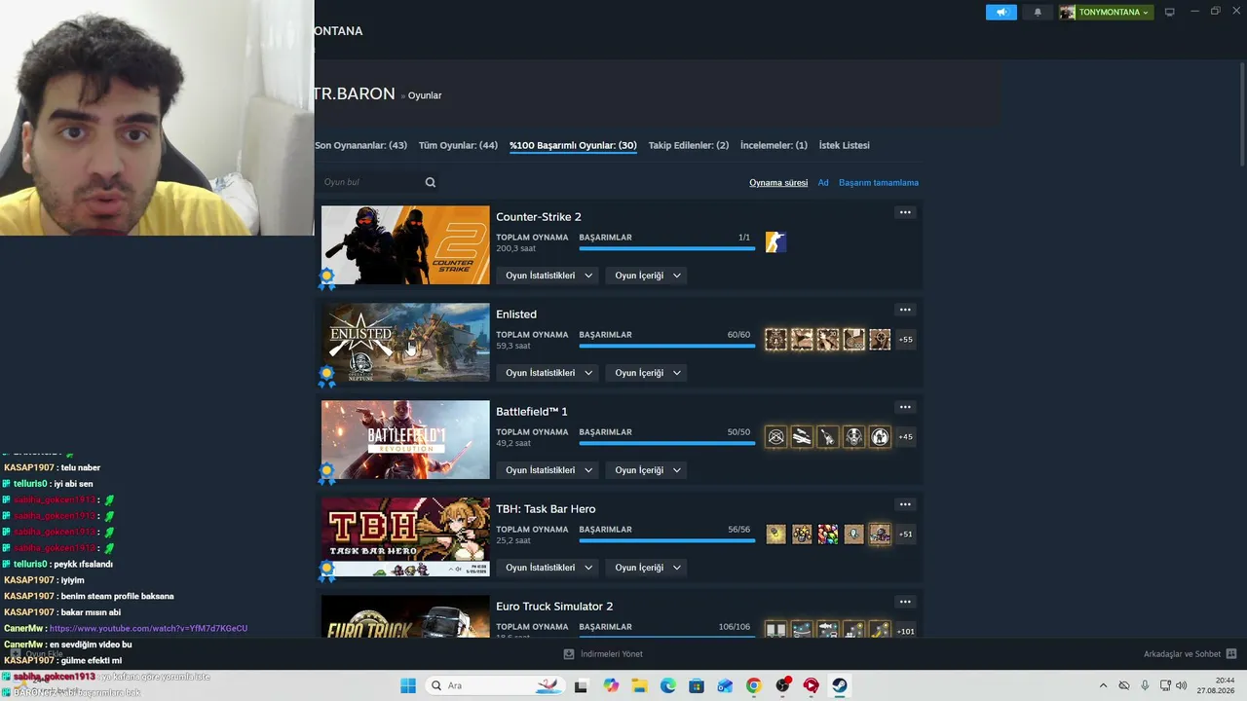
Task: Show the +55 more Enlisted achievements
Action: (906, 339)
